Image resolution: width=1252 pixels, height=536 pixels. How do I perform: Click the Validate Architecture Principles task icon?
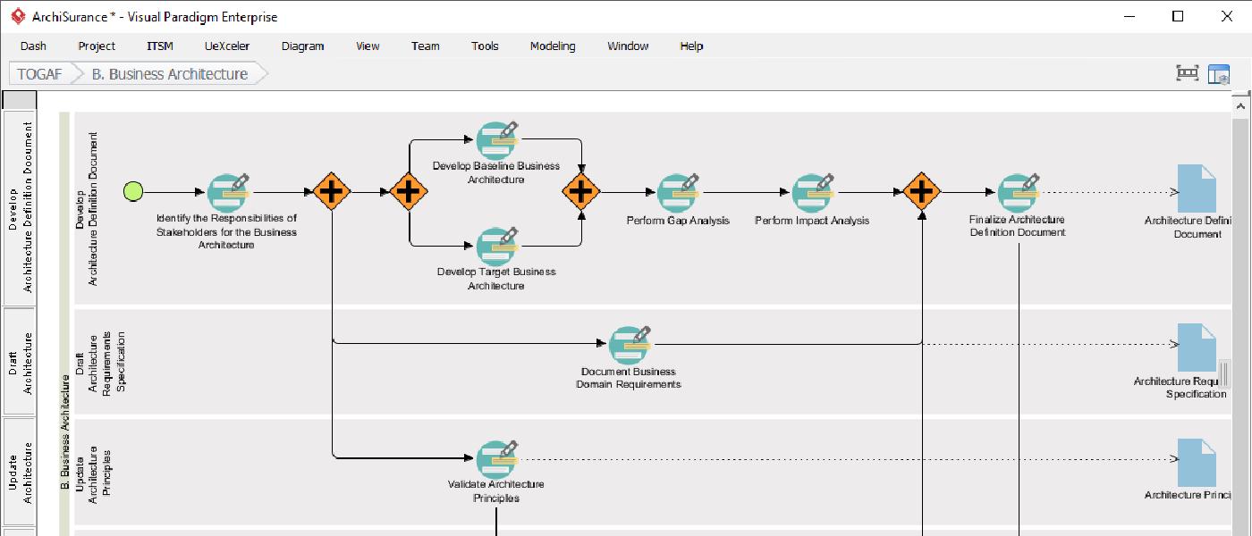tap(495, 460)
